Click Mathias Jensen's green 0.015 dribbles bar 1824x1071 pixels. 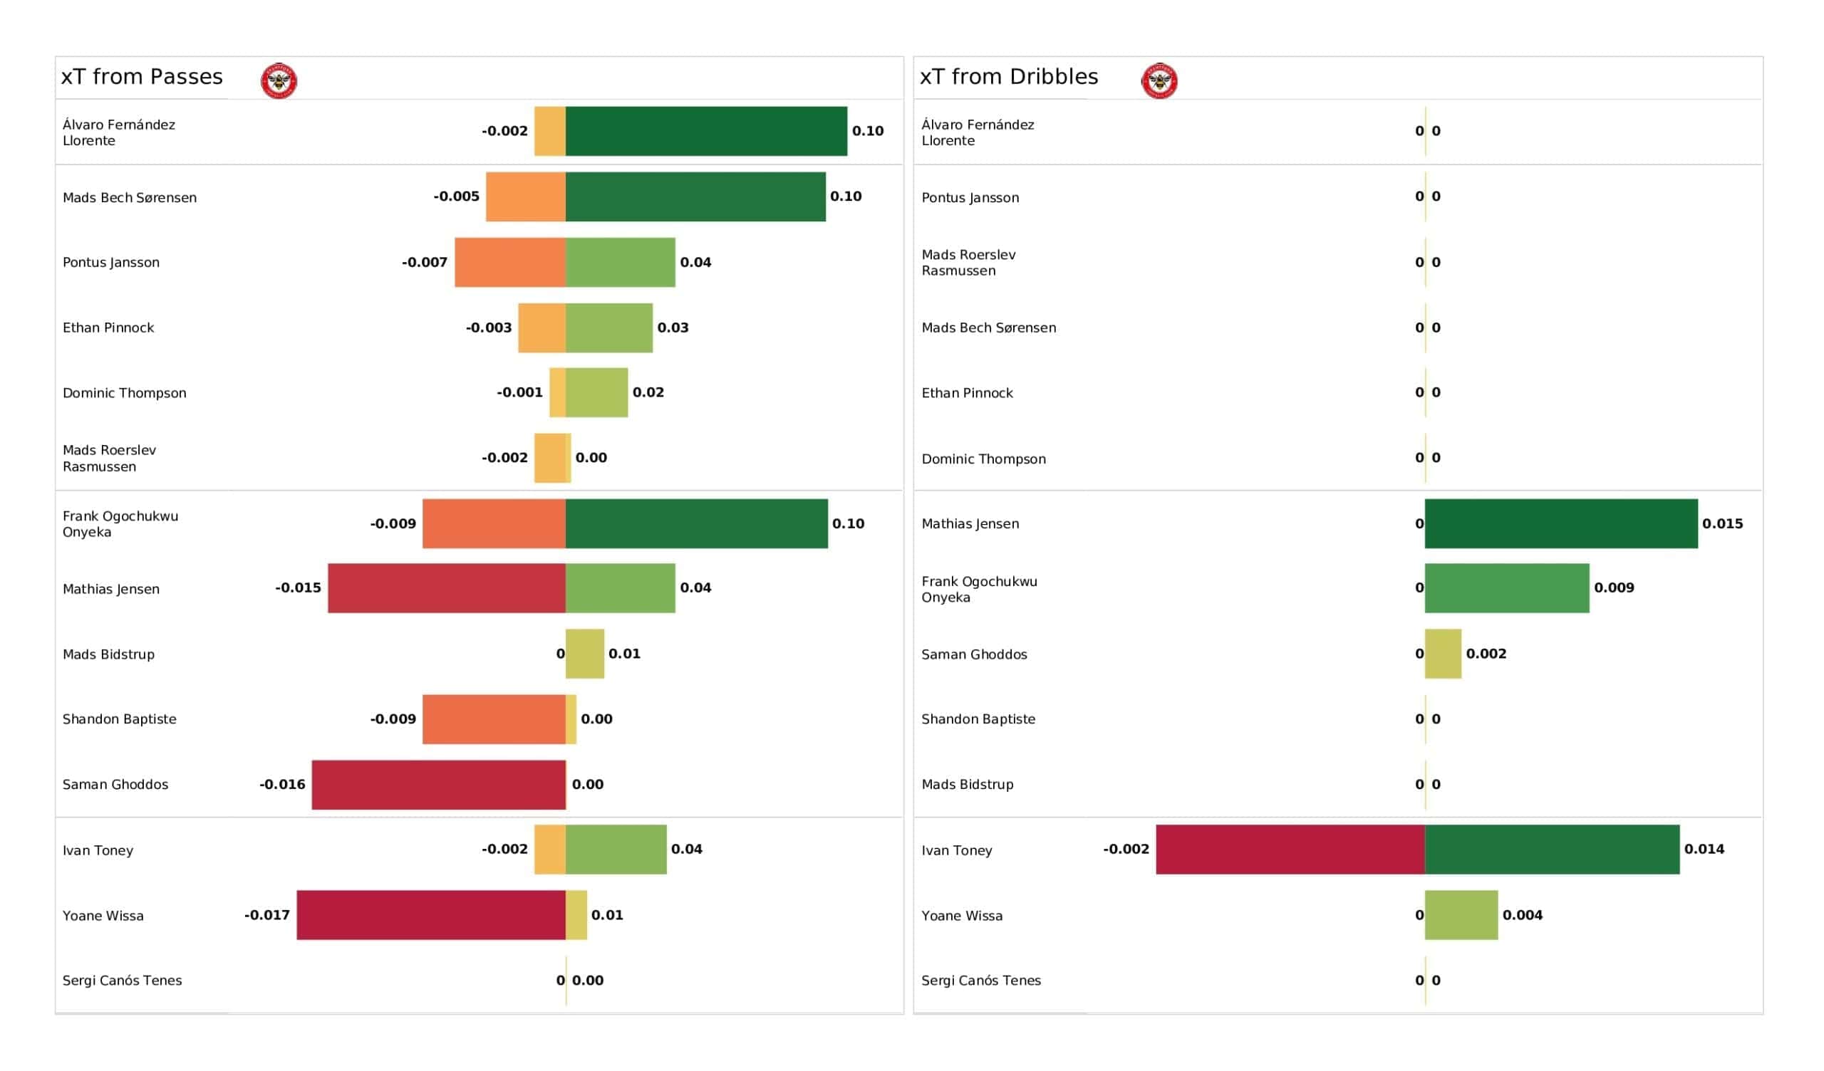coord(1560,523)
